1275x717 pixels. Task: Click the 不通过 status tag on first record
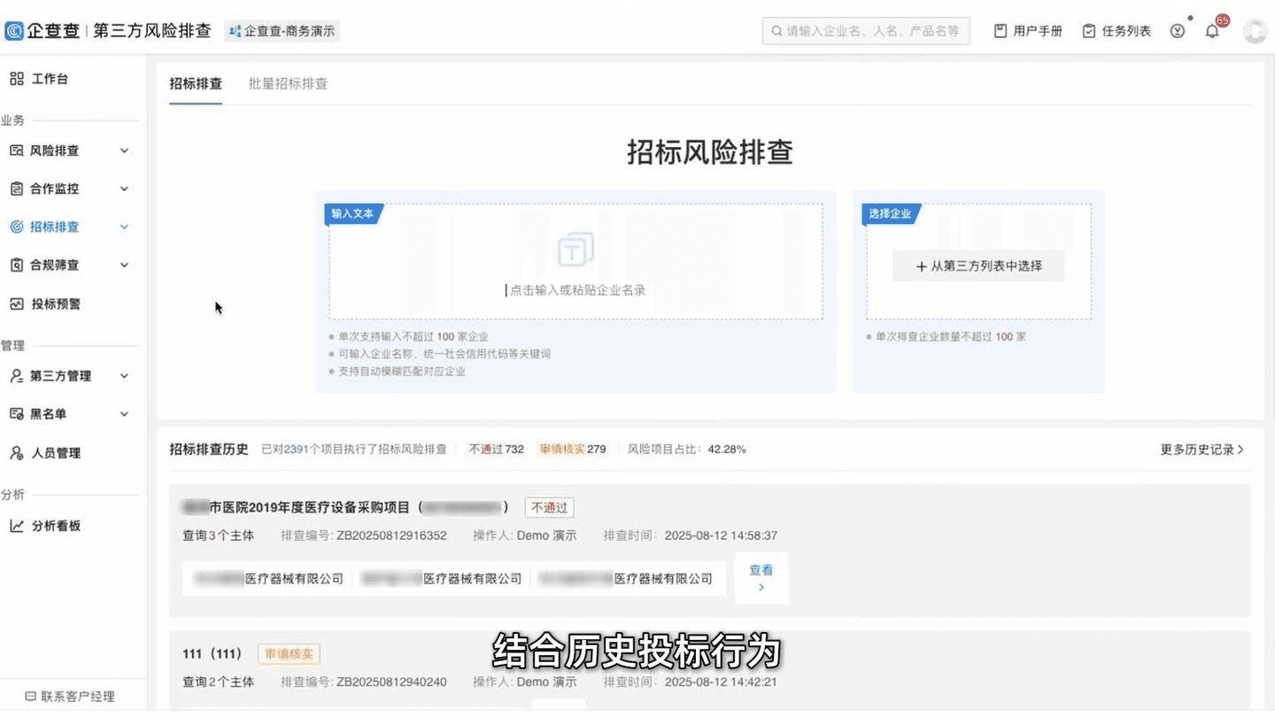pos(549,508)
